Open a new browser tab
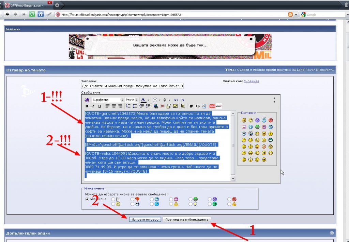Image resolution: width=349 pixels, height=242 pixels. pos(57,5)
